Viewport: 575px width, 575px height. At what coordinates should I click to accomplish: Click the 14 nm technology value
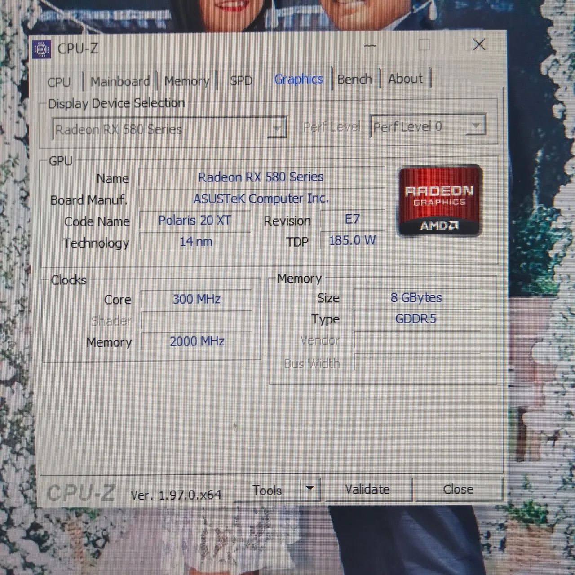pos(196,242)
